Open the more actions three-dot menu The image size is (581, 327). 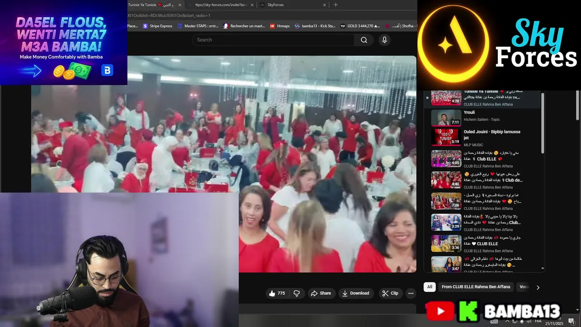coord(411,293)
